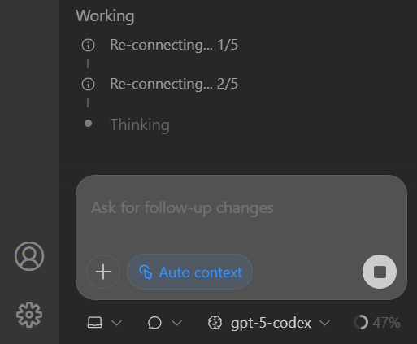This screenshot has width=417, height=344.
Task: Expand the chevron beside laptop icon
Action: click(x=117, y=323)
